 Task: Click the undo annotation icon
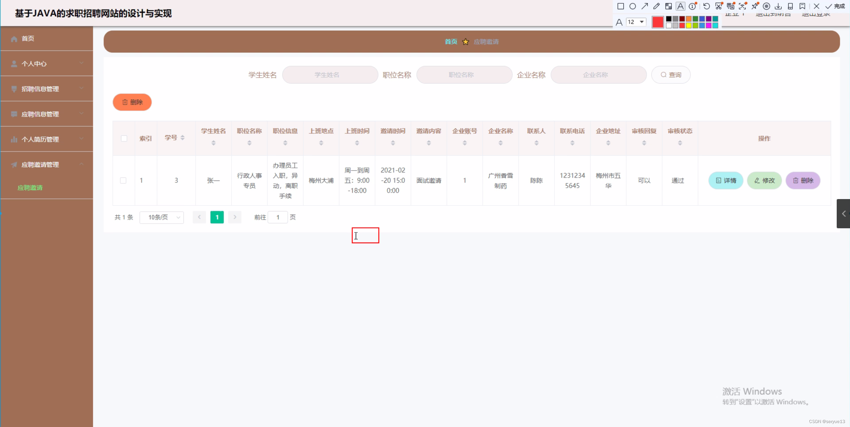click(706, 6)
